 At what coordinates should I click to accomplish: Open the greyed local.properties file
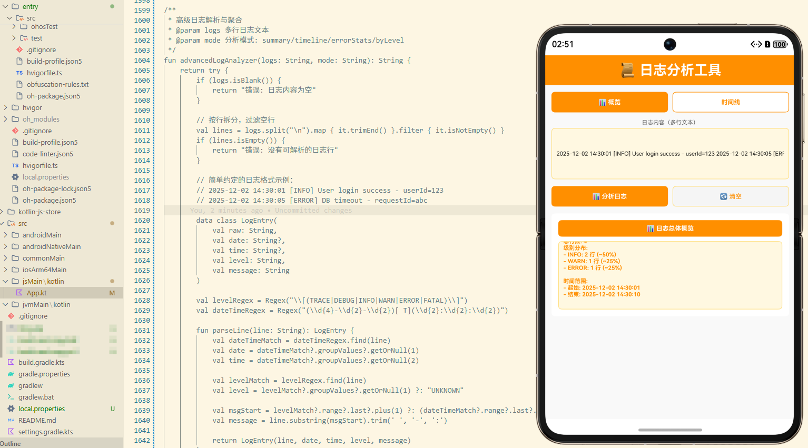coord(46,177)
